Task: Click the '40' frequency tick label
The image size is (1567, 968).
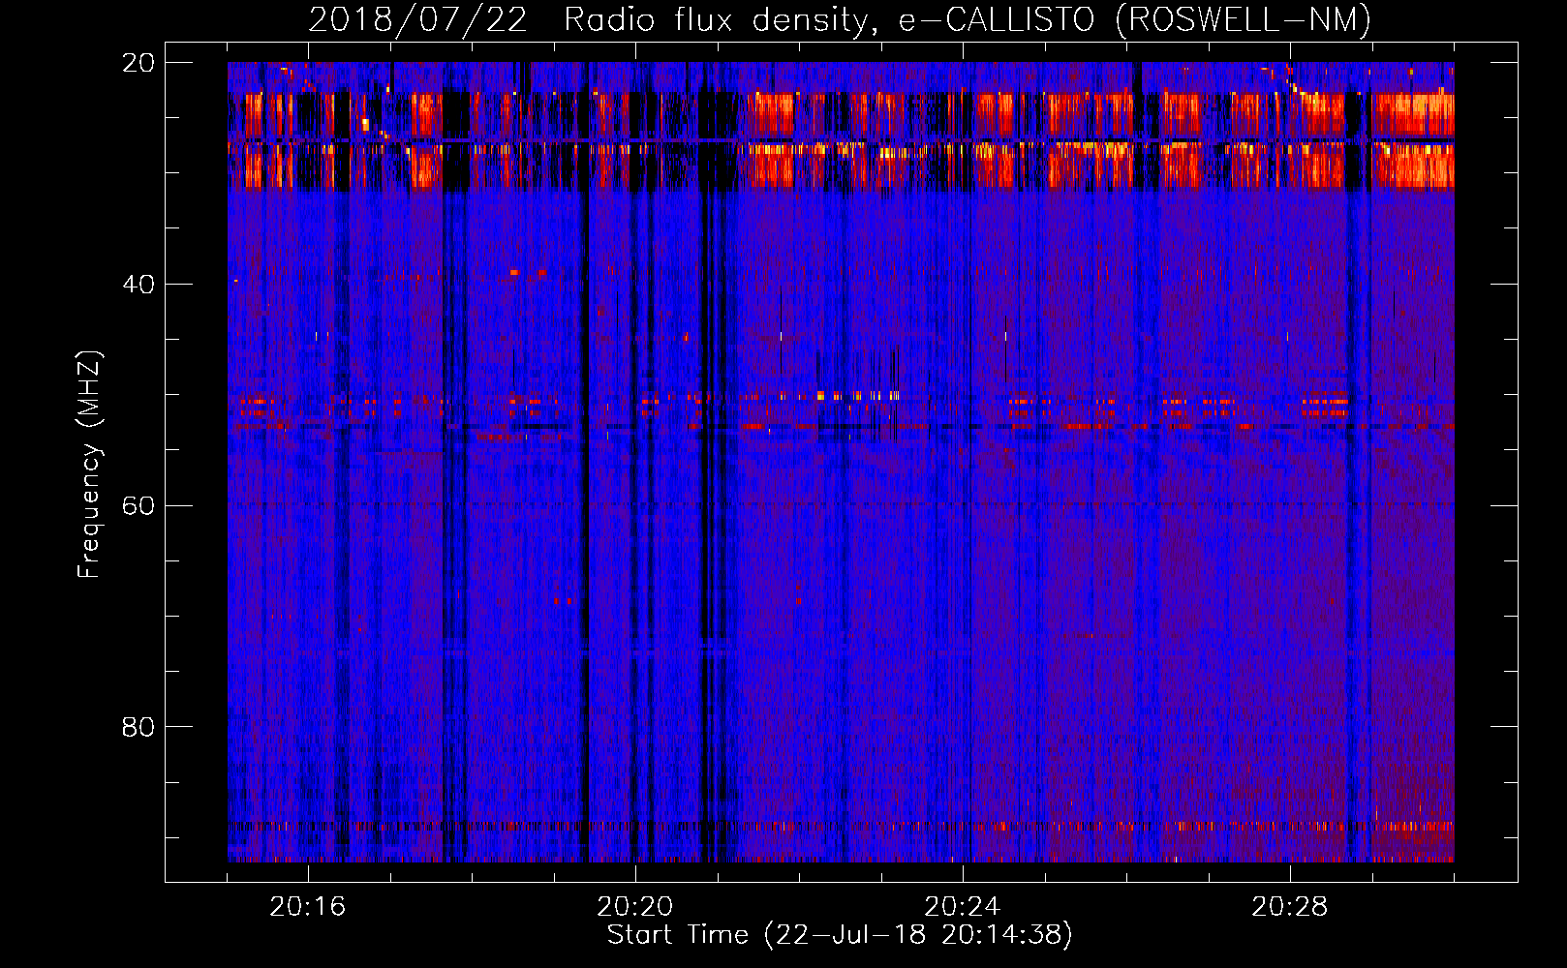Action: tap(138, 285)
